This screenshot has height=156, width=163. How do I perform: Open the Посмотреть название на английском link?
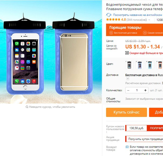138,15
